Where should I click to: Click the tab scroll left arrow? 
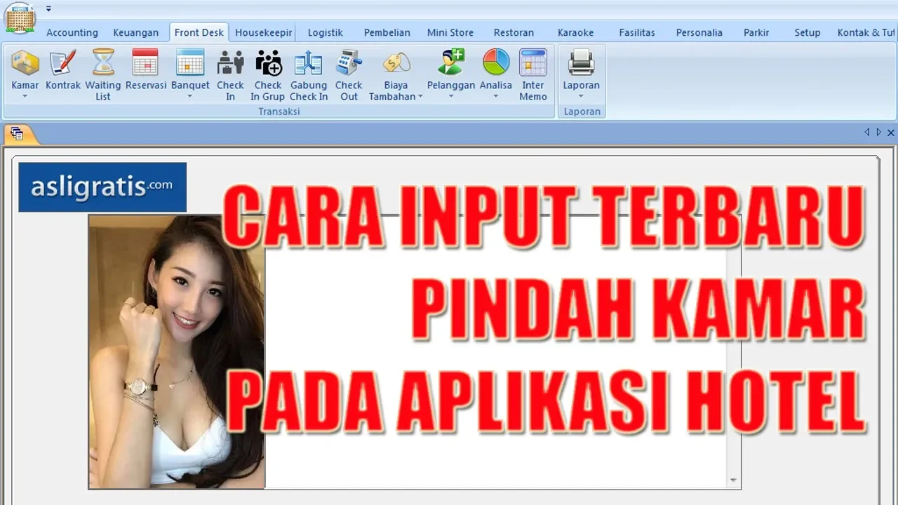coord(867,132)
